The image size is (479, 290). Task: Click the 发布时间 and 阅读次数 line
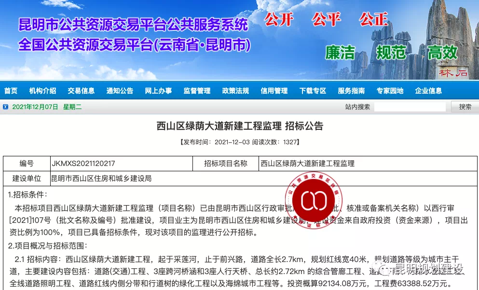tap(240, 142)
